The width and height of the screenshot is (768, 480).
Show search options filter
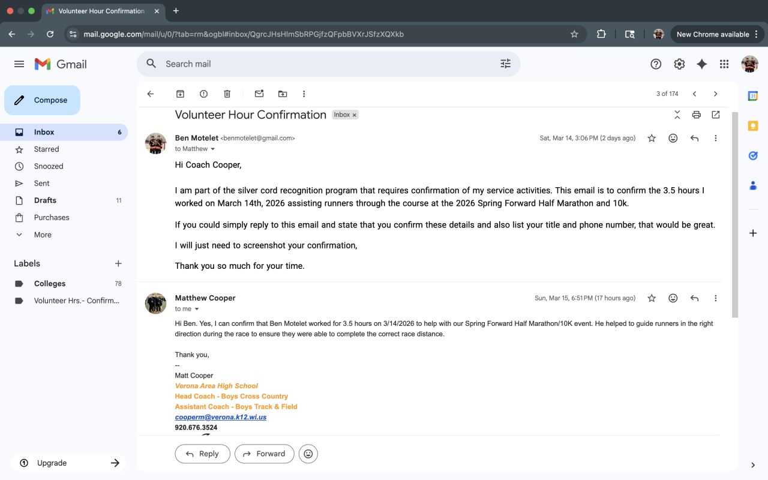click(505, 64)
